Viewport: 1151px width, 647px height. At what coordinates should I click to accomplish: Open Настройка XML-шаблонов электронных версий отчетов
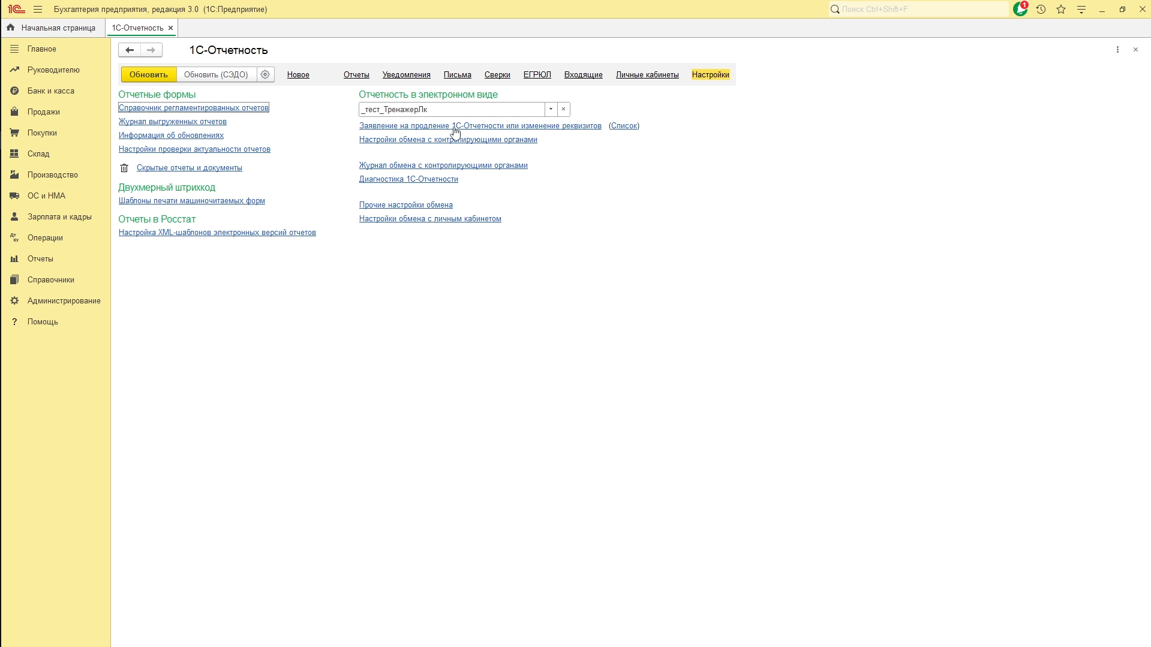pyautogui.click(x=217, y=233)
